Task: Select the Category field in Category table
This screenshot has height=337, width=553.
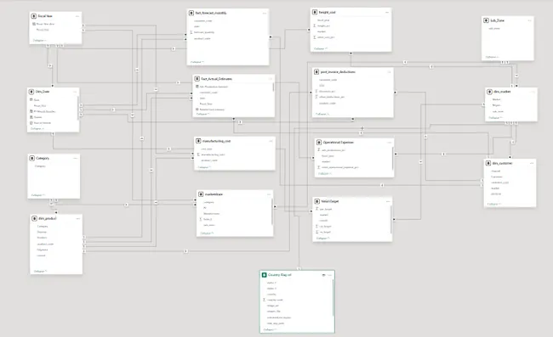Action: (40, 166)
